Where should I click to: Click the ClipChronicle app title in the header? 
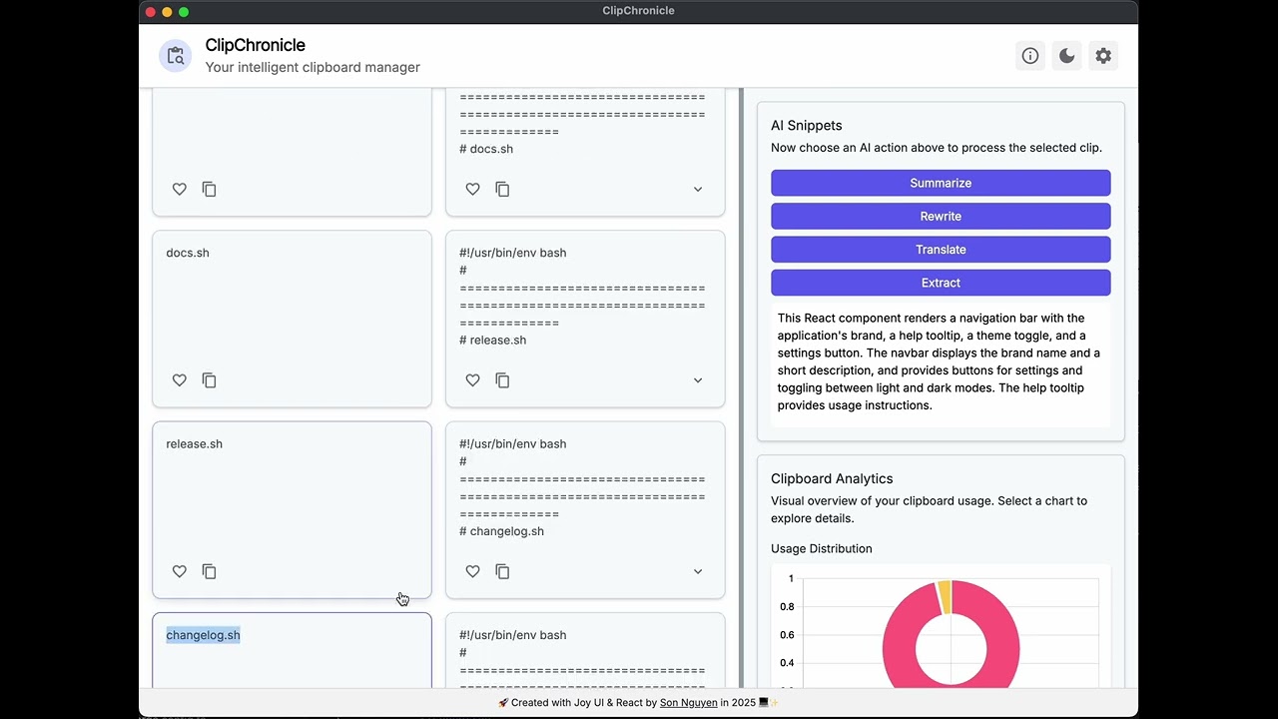256,45
